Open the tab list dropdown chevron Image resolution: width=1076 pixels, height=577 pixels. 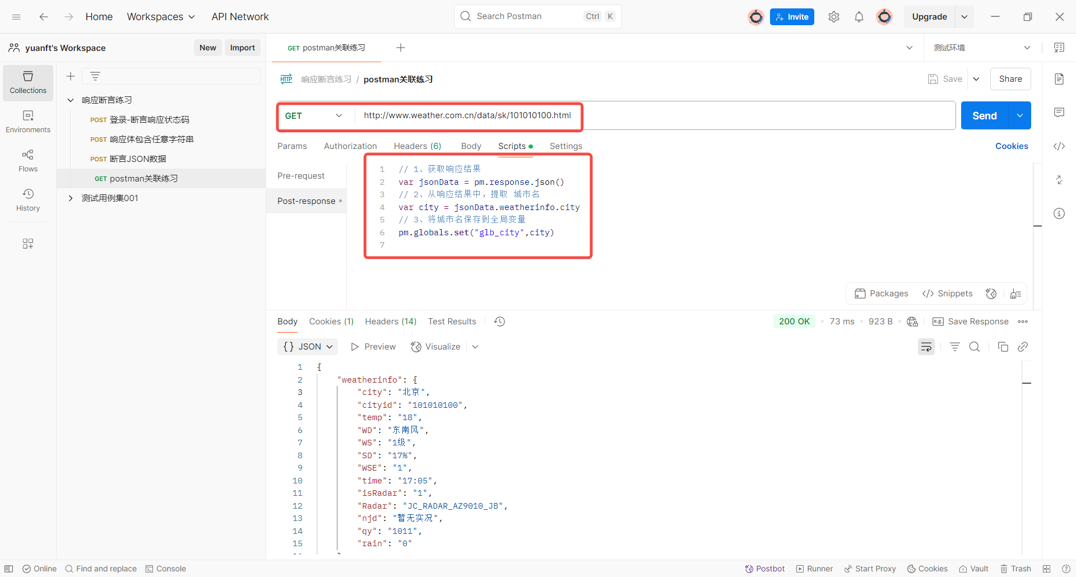pyautogui.click(x=910, y=48)
